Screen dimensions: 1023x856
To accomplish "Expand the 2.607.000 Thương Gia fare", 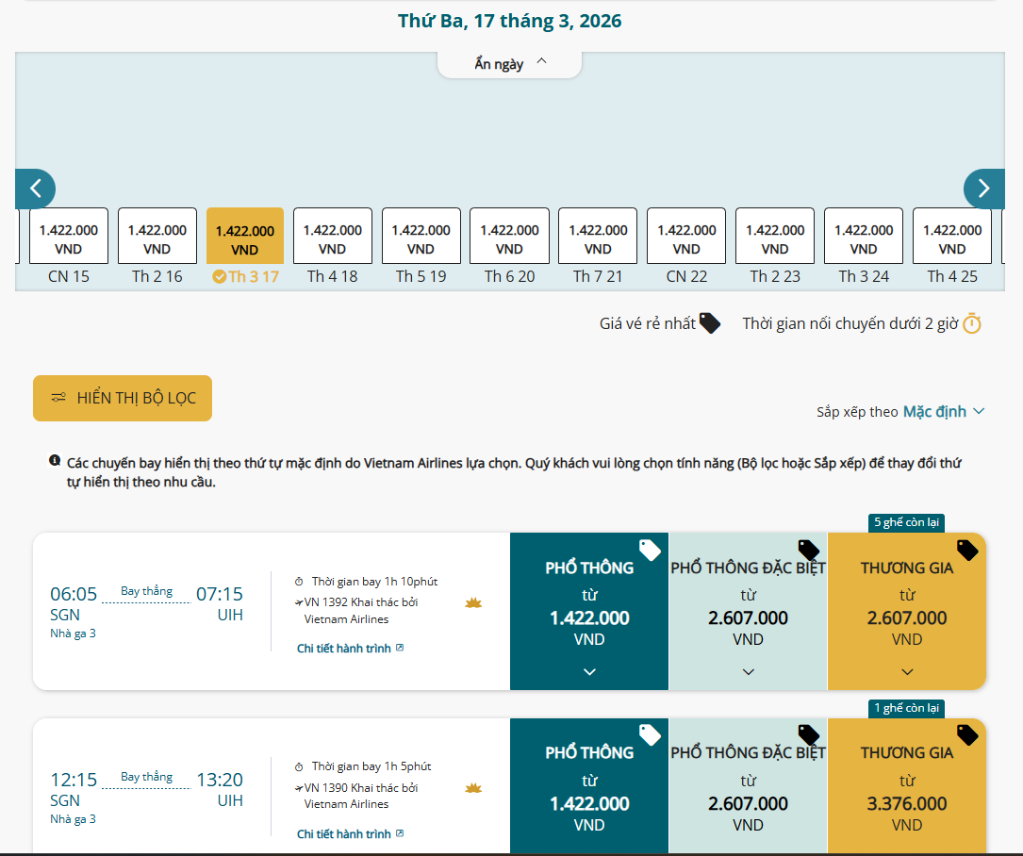I will click(907, 671).
